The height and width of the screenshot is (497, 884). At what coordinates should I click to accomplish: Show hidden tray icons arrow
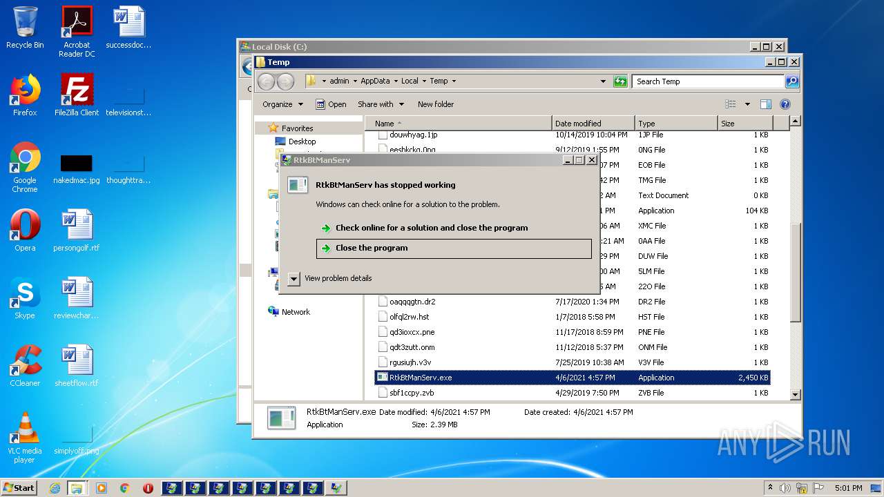[770, 488]
